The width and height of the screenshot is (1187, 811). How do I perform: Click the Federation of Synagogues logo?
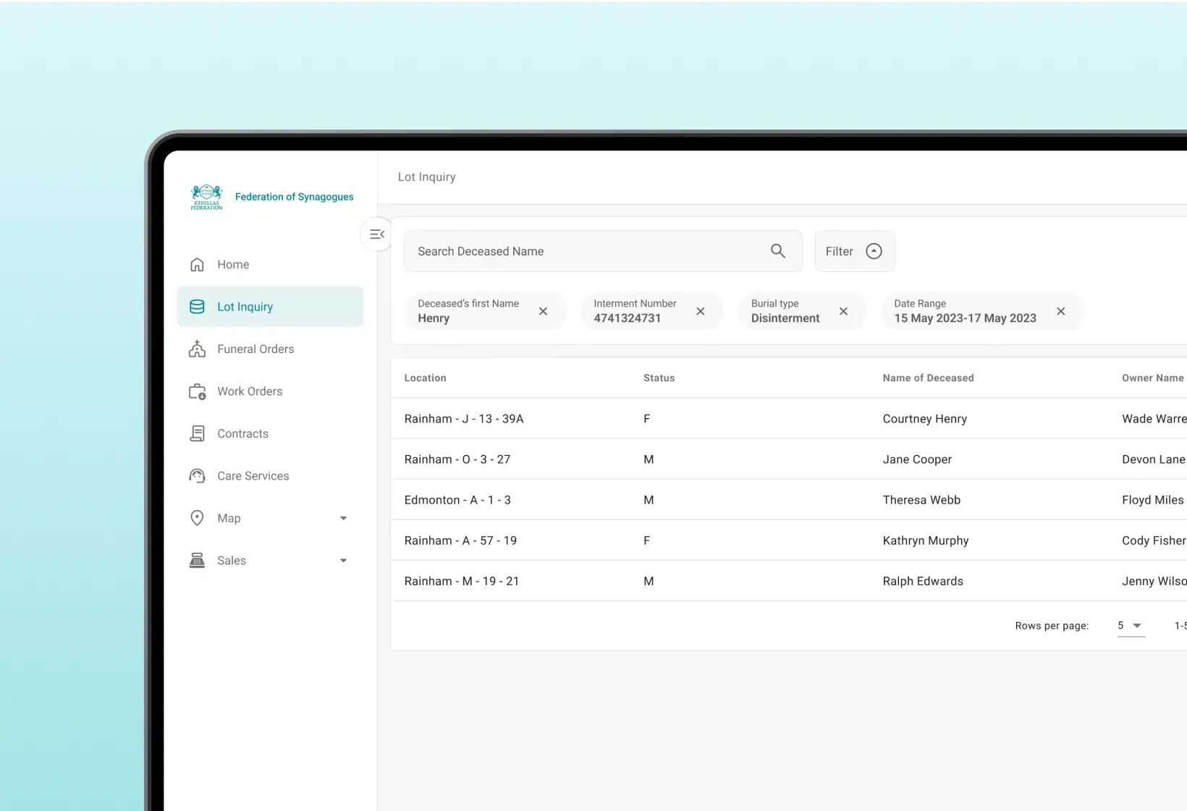206,197
